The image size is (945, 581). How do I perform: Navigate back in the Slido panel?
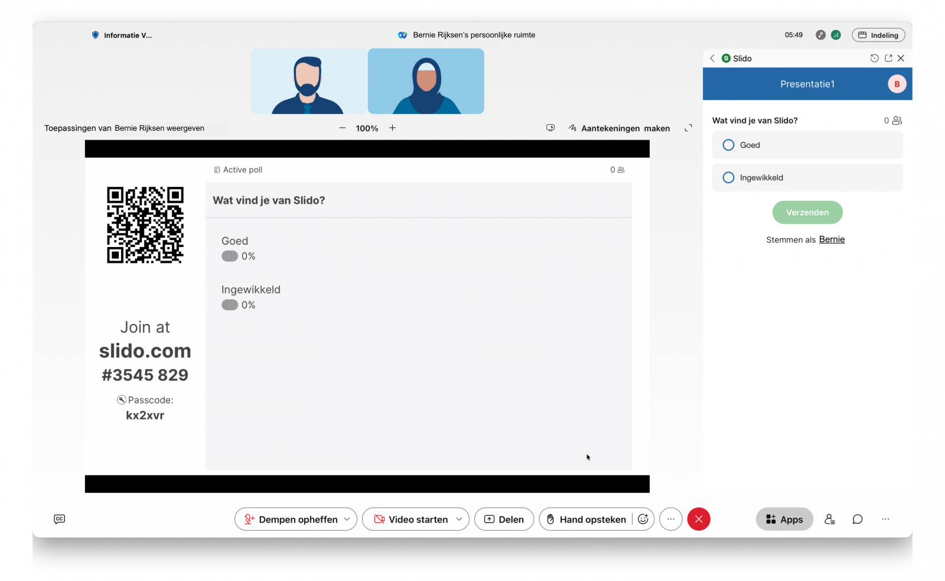point(712,58)
